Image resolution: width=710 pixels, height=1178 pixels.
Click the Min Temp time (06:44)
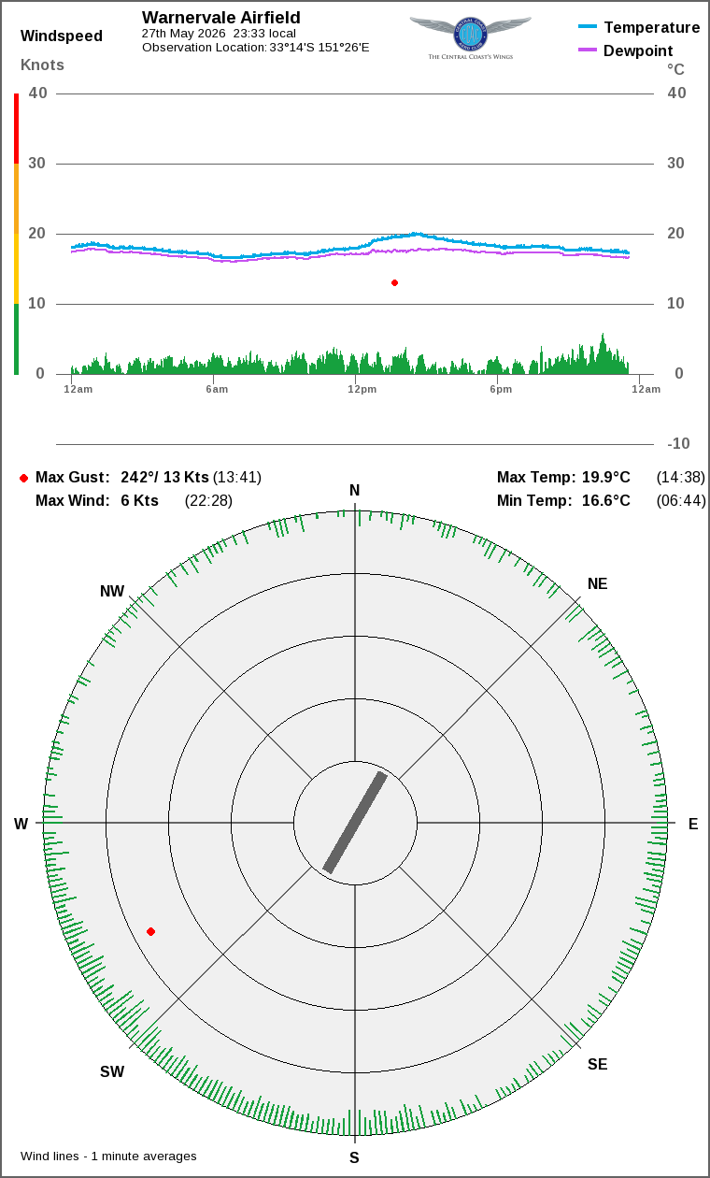tap(681, 501)
